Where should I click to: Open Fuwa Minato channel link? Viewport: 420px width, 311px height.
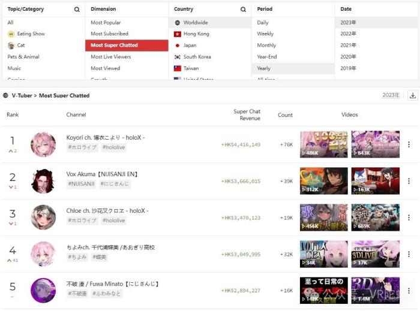point(113,283)
